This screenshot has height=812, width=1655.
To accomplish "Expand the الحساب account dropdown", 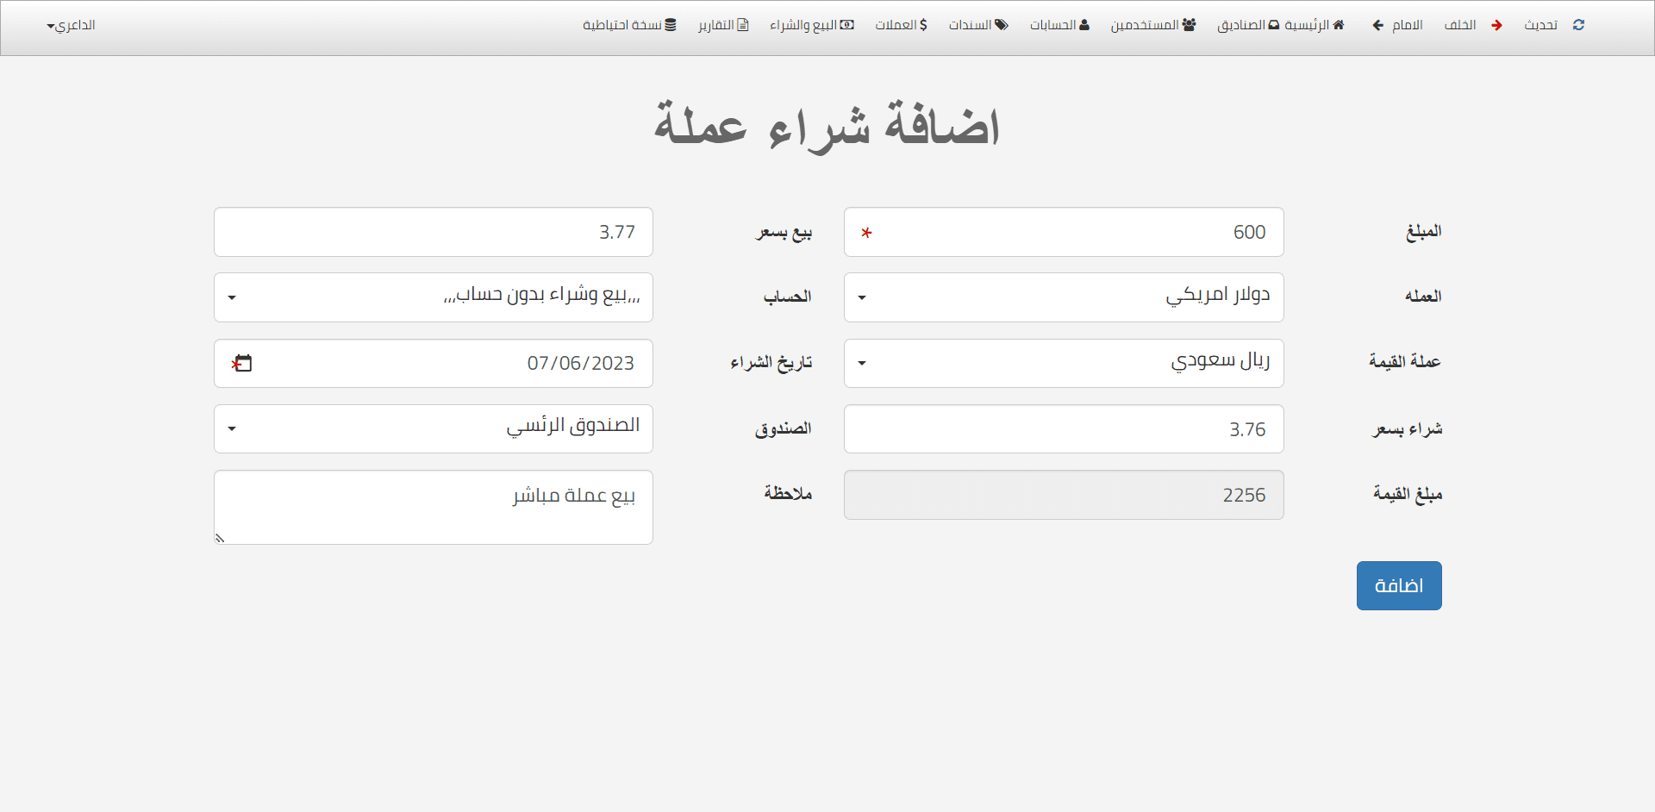I will coord(433,297).
